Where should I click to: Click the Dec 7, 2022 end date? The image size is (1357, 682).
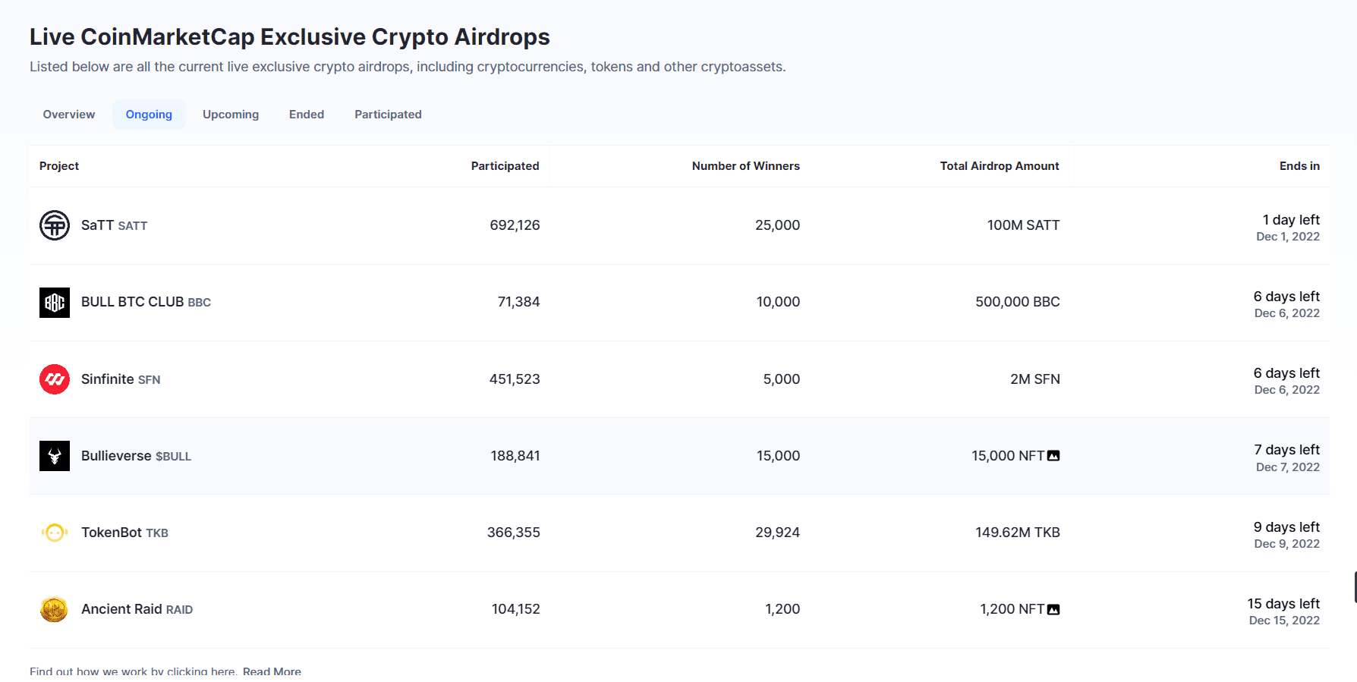click(1288, 467)
